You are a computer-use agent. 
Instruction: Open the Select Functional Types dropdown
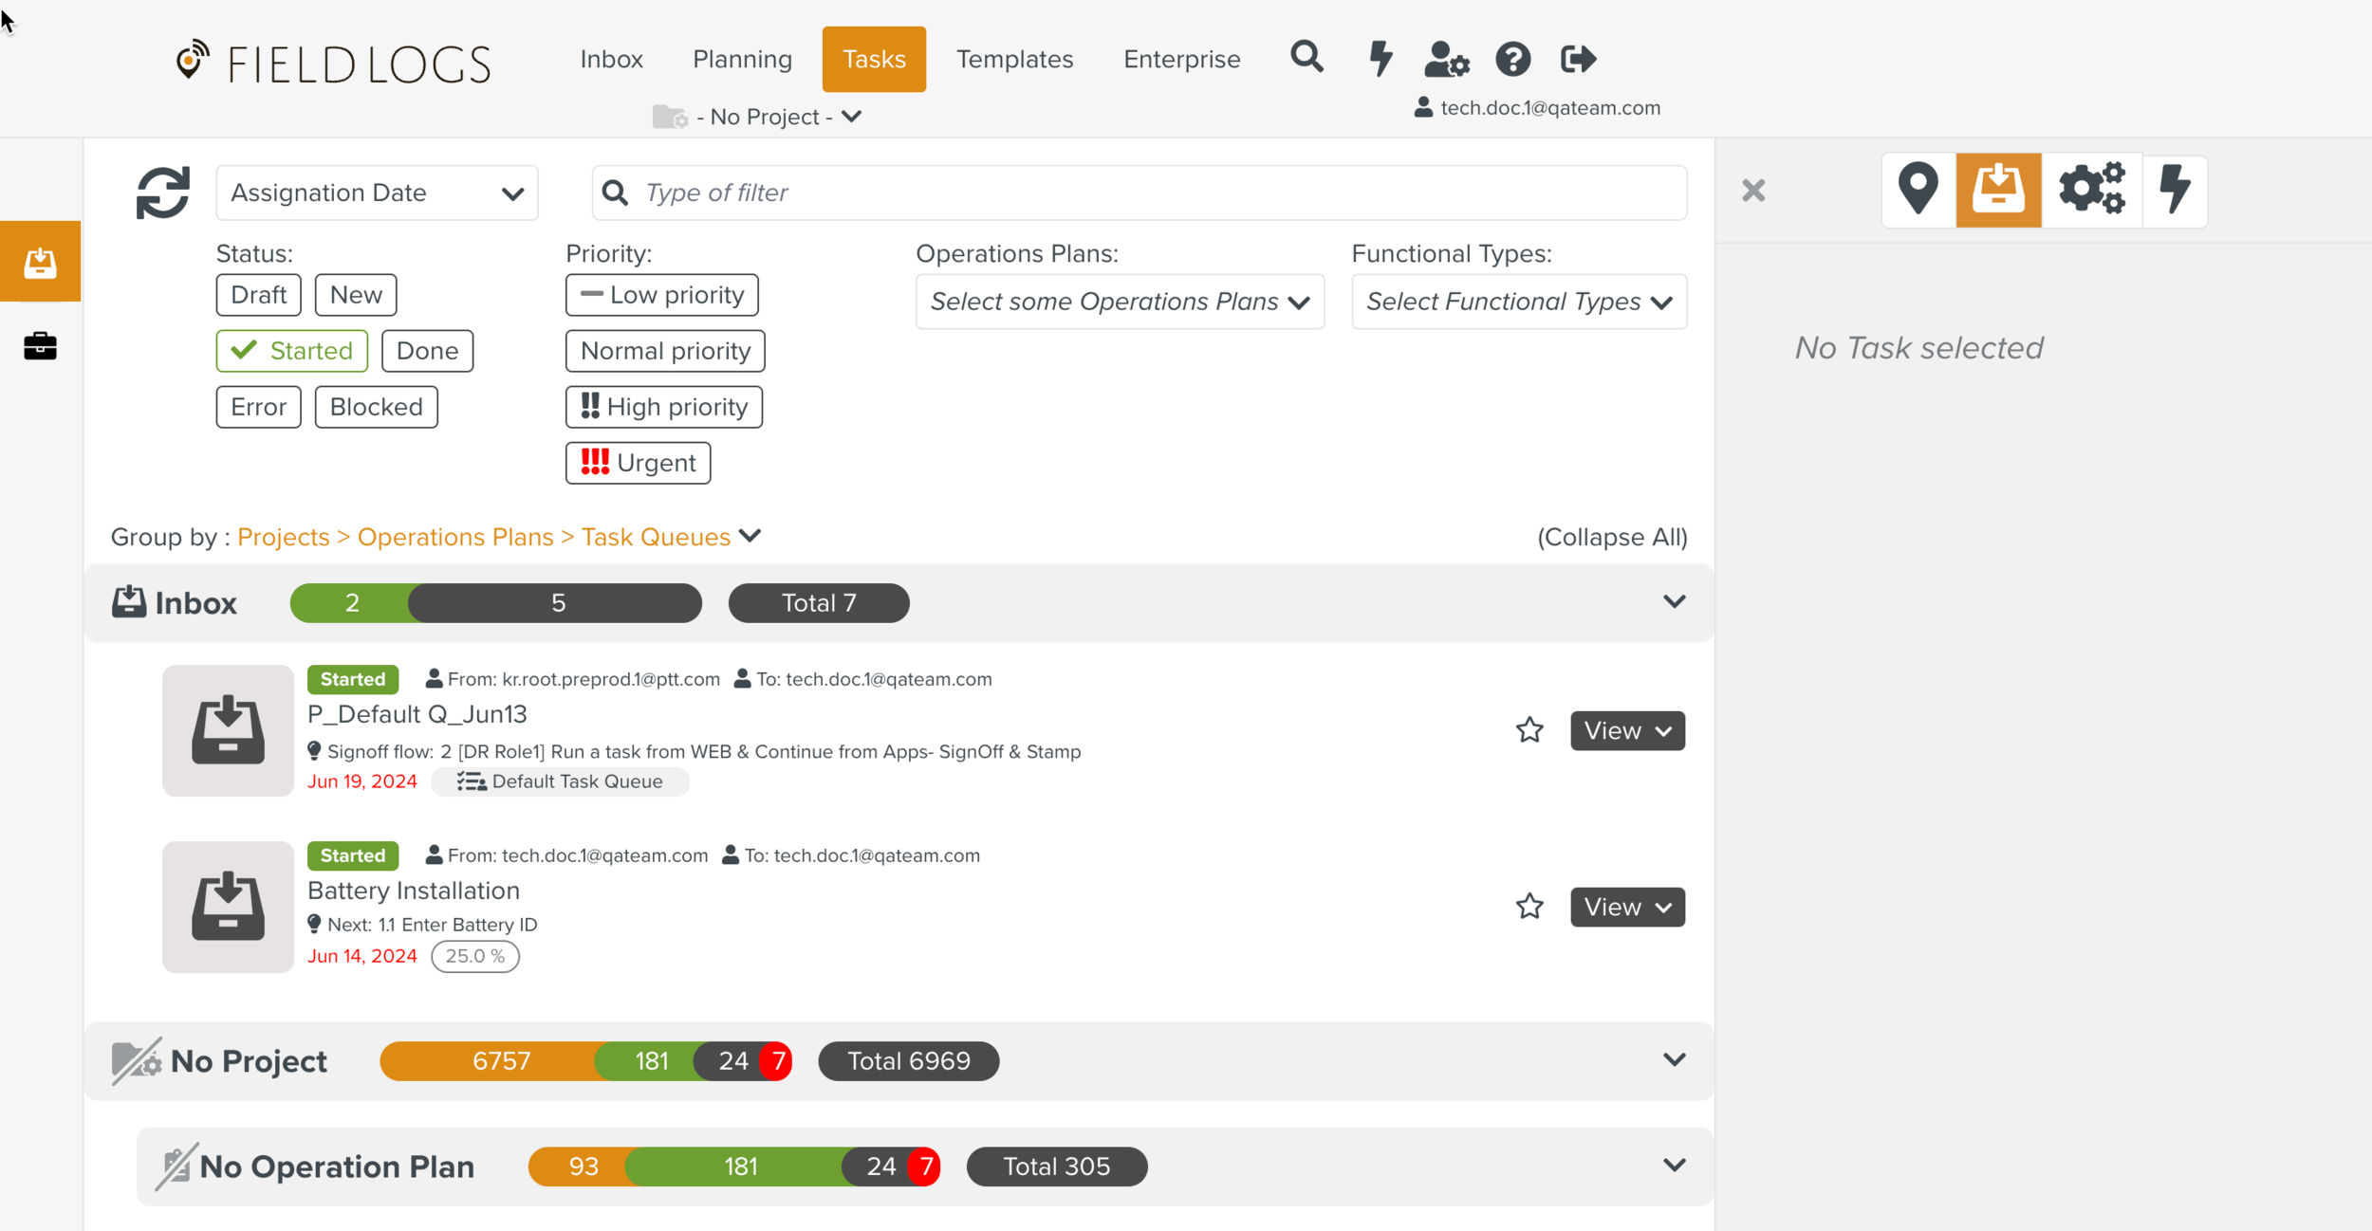click(x=1518, y=302)
